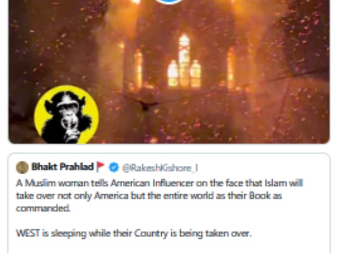Open the Bhakt Prahlad profile name link

pyautogui.click(x=63, y=167)
